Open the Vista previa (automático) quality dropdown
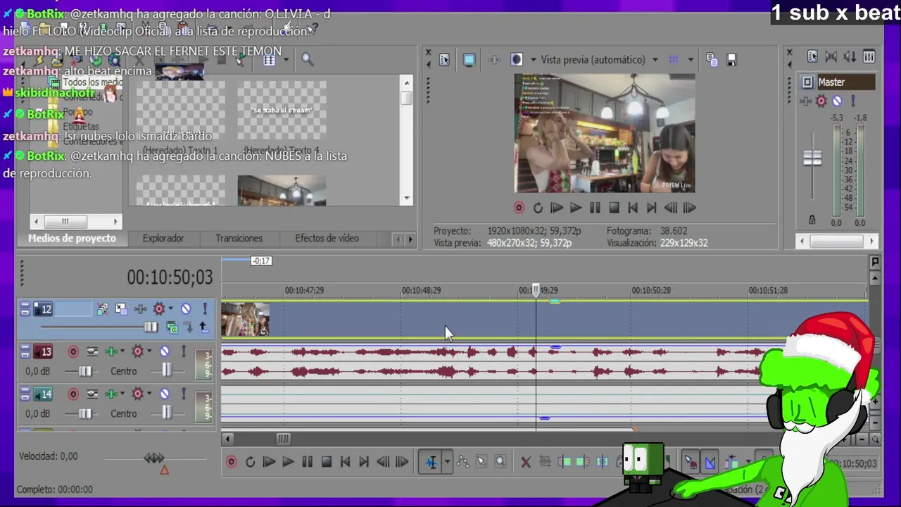 [600, 60]
